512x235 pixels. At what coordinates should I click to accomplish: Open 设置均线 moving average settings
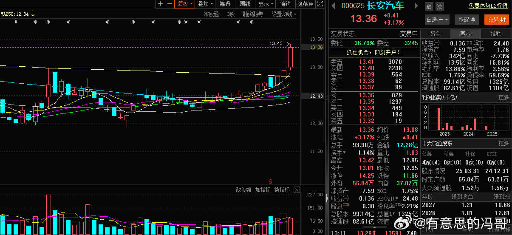pos(284,14)
